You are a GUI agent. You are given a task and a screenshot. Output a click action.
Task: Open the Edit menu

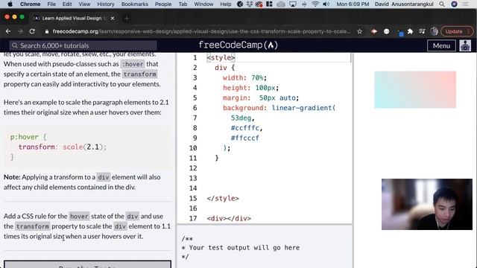67,4
